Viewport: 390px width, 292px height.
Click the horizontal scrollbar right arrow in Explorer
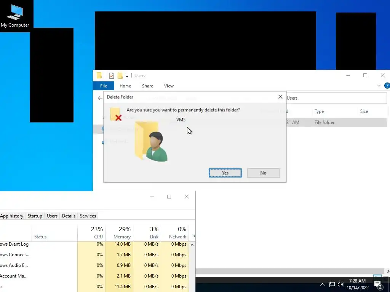388,271
